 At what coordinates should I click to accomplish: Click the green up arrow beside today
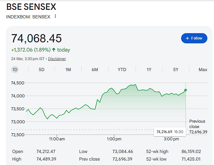(x=54, y=50)
